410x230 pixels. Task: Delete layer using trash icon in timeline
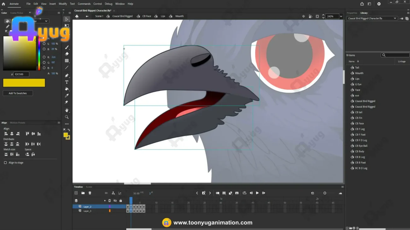(x=90, y=193)
